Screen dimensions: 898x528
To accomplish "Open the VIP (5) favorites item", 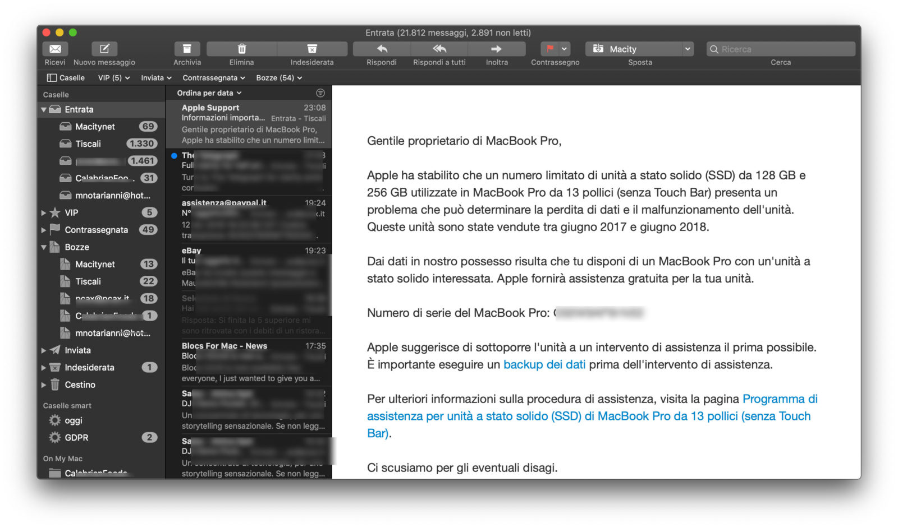I will [114, 78].
